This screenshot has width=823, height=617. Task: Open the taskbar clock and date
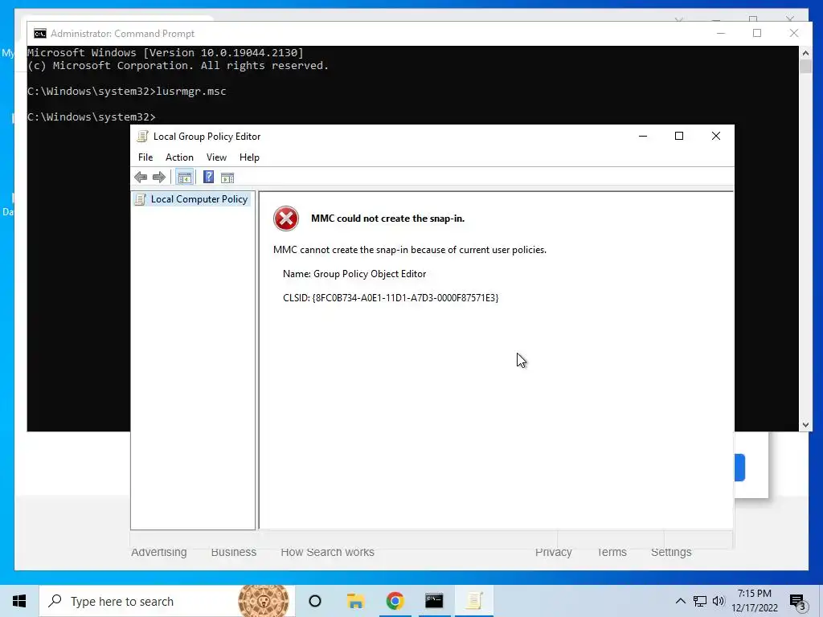tap(754, 601)
